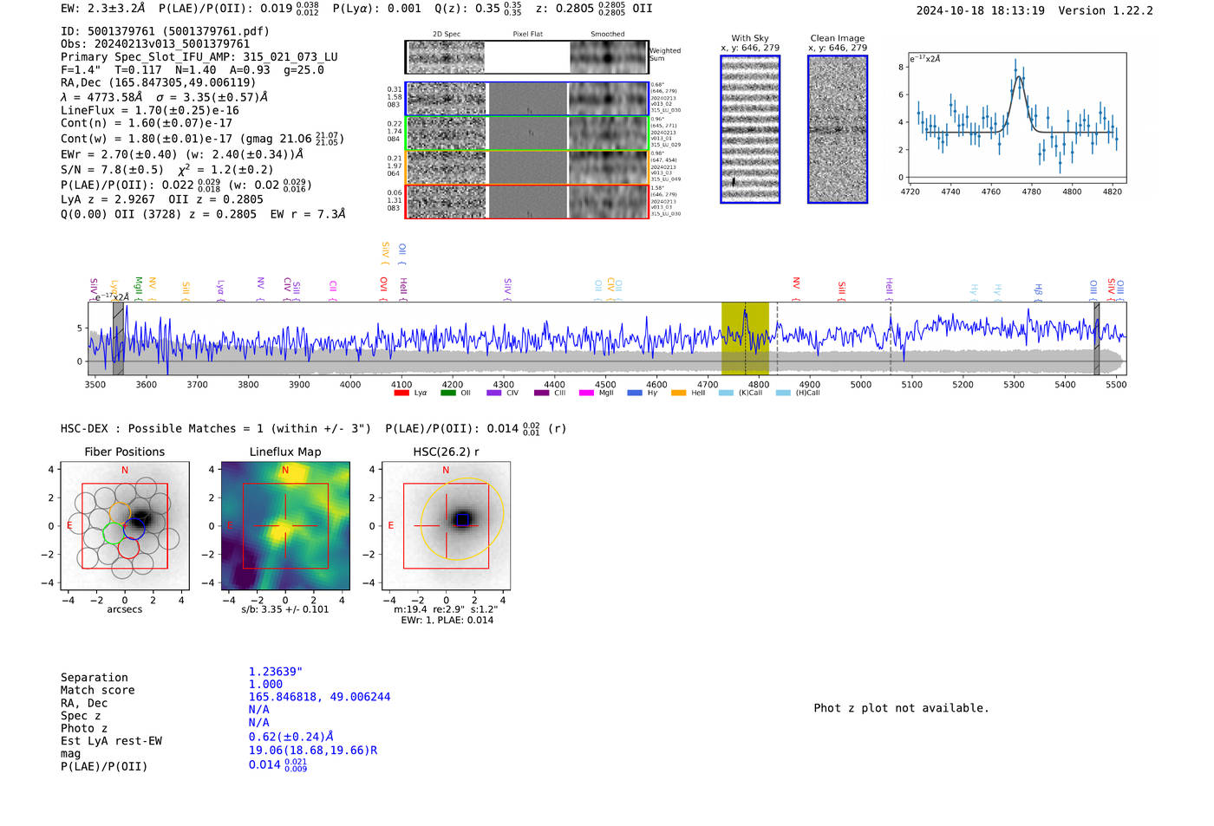Click the green-bordered fiber Pixel Flat image

528,133
